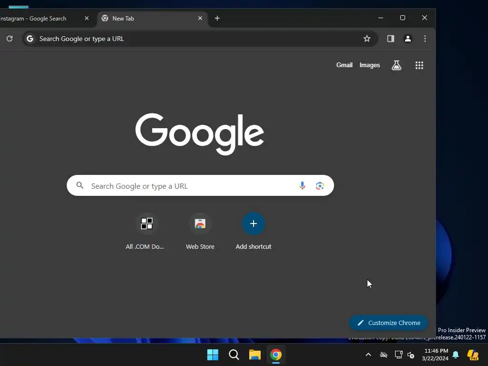Open the muted volume tray icon
The width and height of the screenshot is (488, 366).
(x=411, y=355)
